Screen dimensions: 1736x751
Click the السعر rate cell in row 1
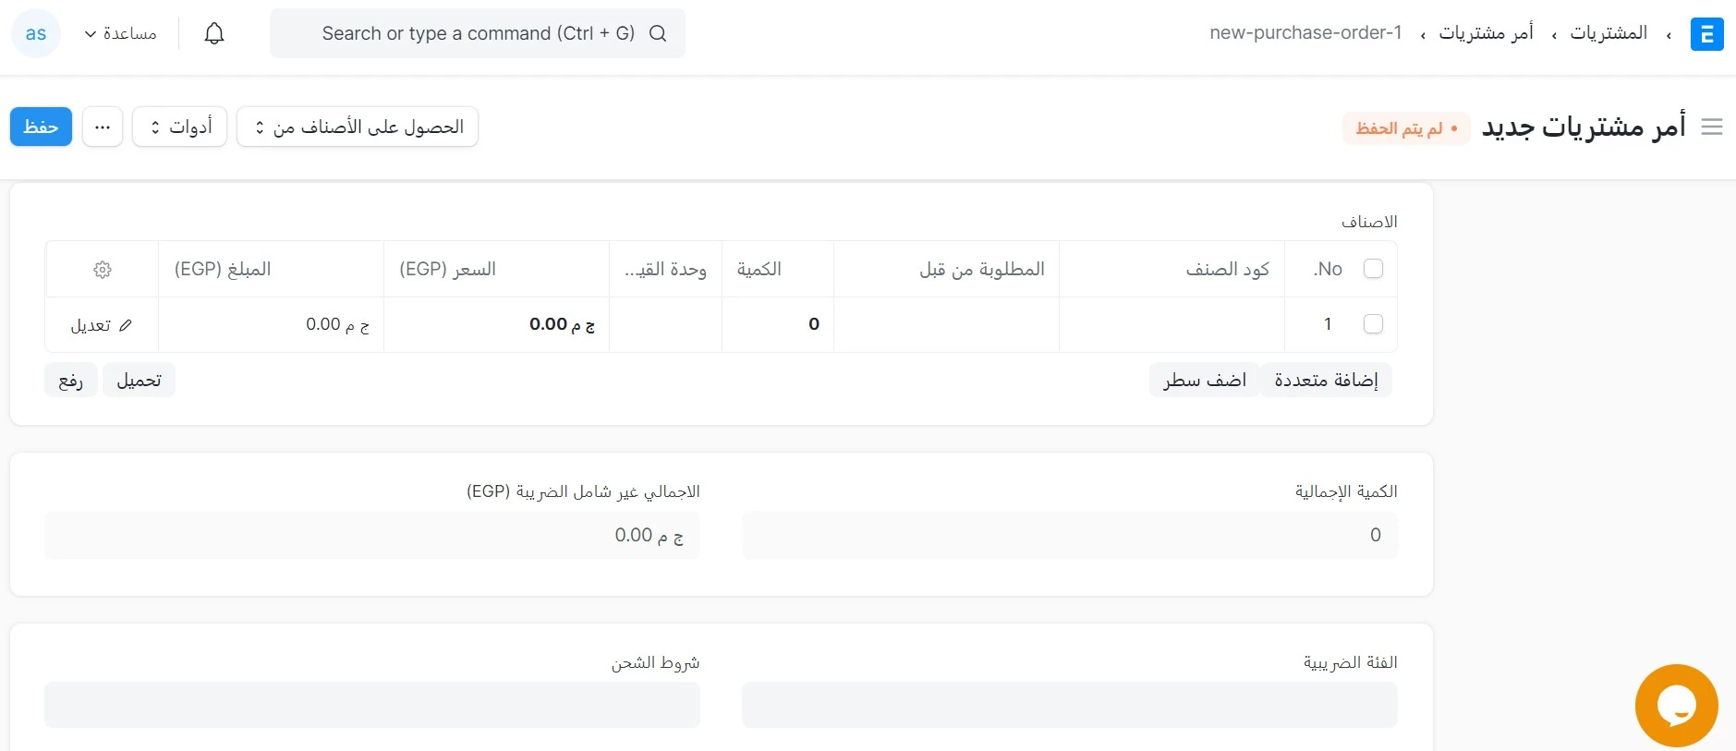coord(496,324)
